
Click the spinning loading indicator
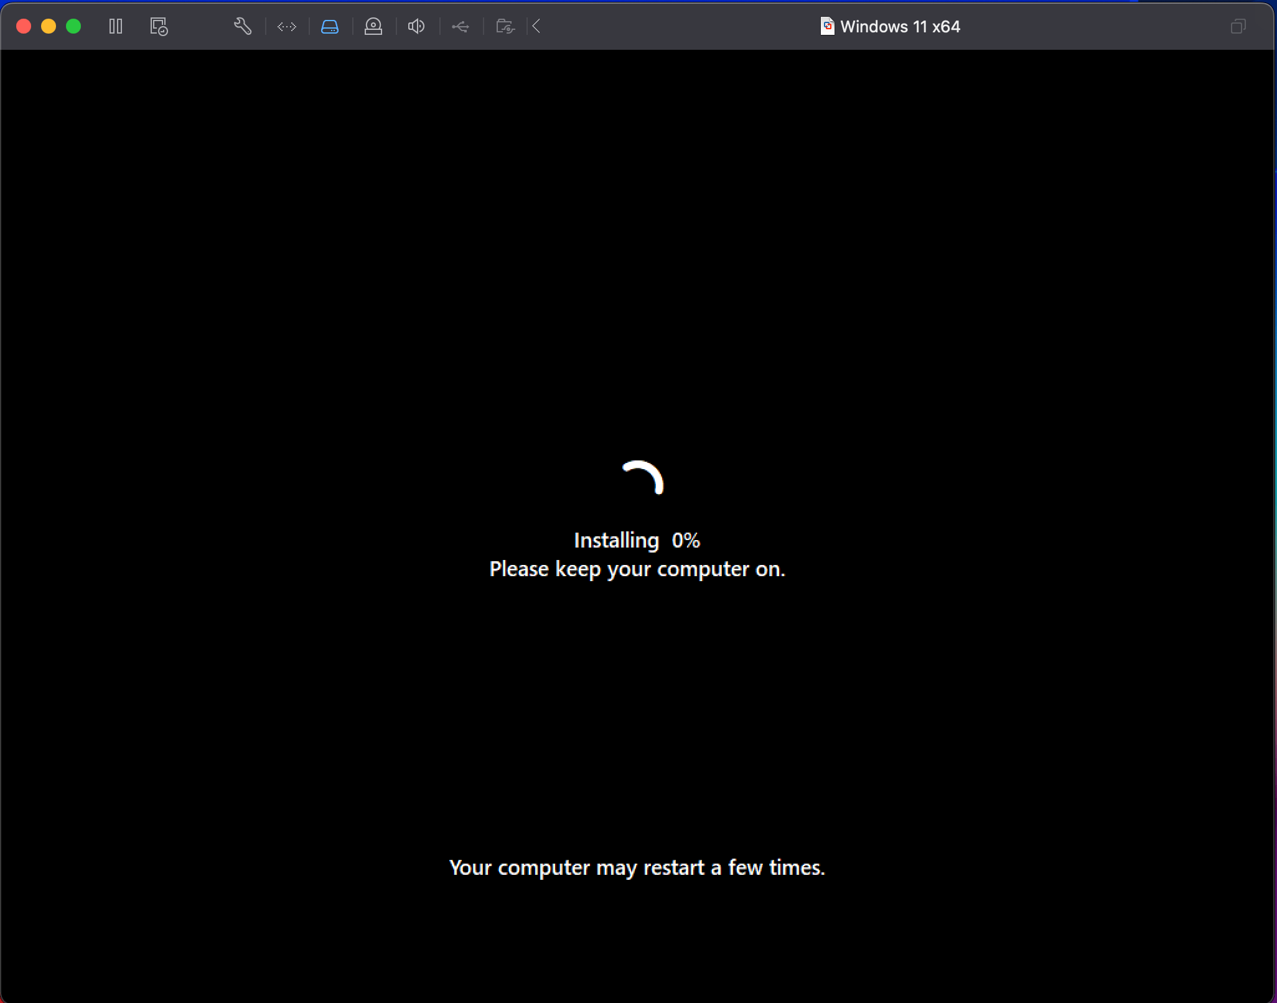(644, 478)
